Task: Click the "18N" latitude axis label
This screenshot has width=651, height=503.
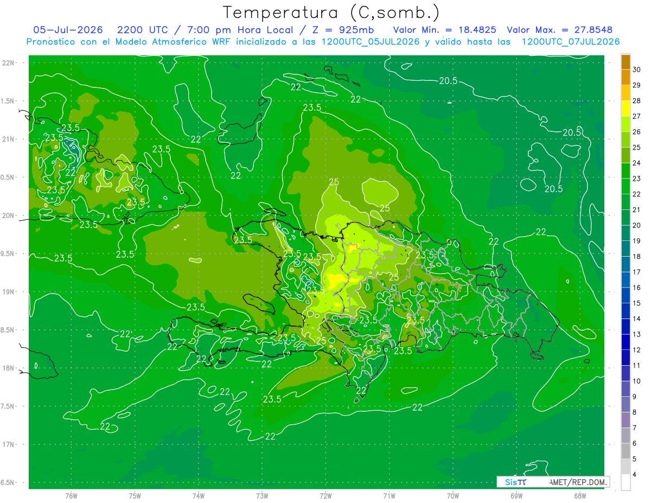Action: 9,368
